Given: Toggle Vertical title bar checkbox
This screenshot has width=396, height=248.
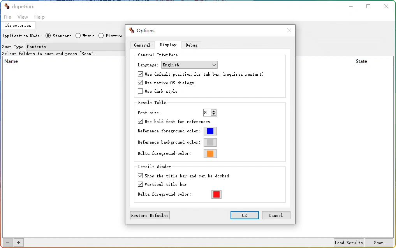Looking at the screenshot, I should [x=141, y=184].
